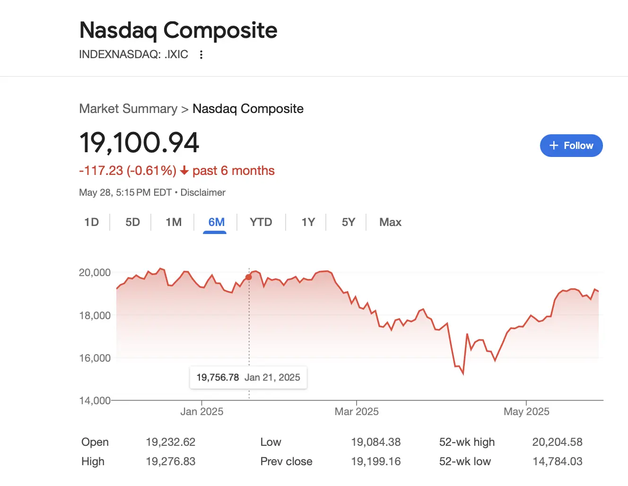Switch to the 1Y time range
Viewport: 628px width, 486px height.
tap(308, 222)
